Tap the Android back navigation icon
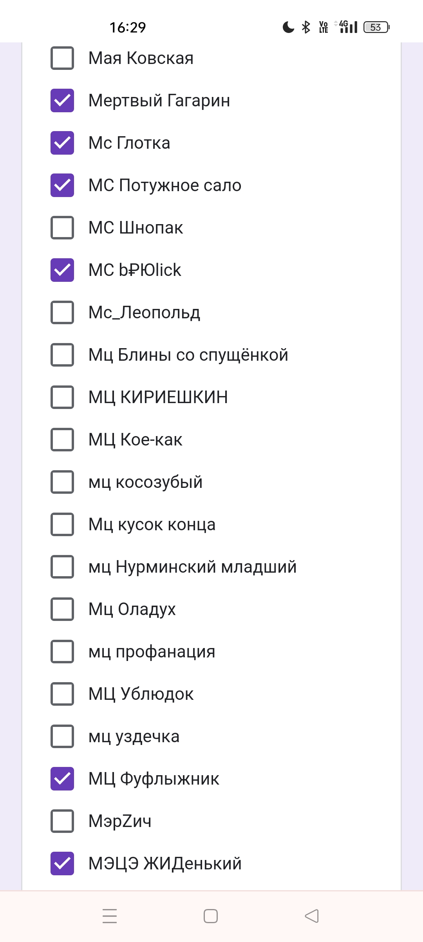 (x=312, y=916)
